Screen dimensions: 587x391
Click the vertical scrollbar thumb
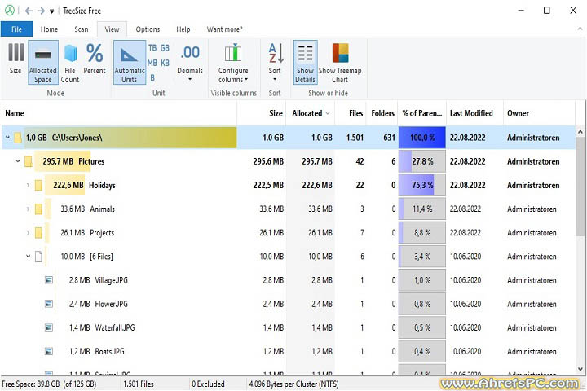point(580,187)
